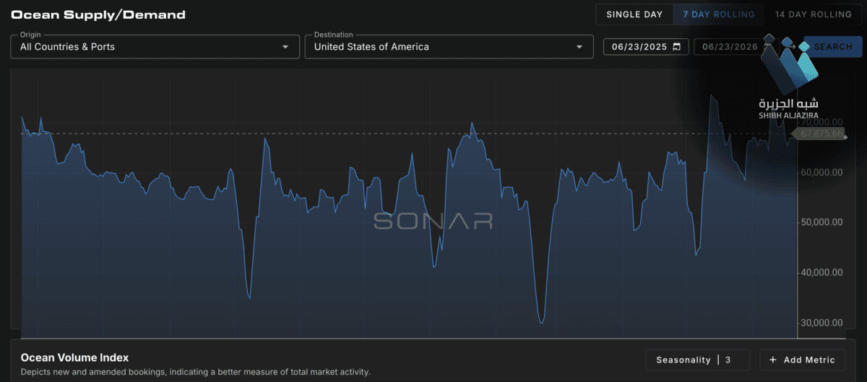Click the plus icon beside Add Metric

click(x=772, y=360)
